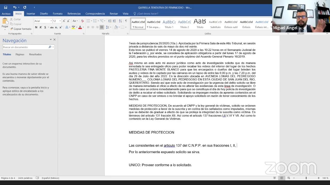Apply the Subtítulo style
The image size is (330, 185).
[215, 24]
